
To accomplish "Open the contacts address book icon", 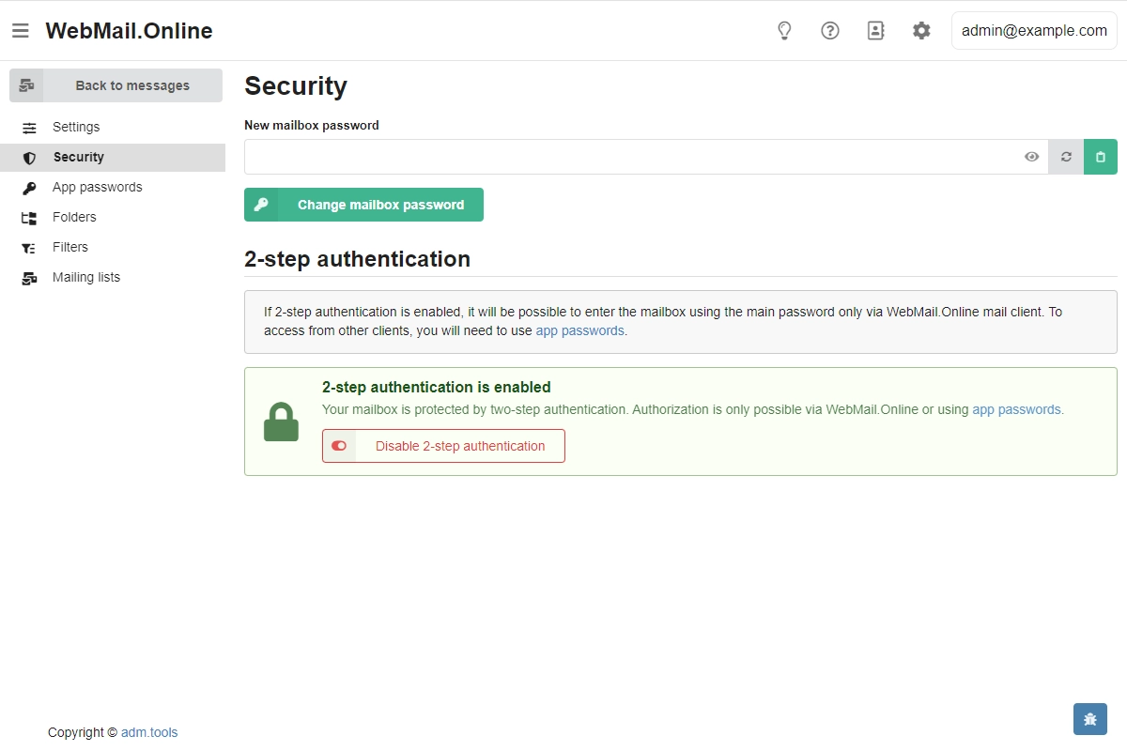I will tap(875, 31).
